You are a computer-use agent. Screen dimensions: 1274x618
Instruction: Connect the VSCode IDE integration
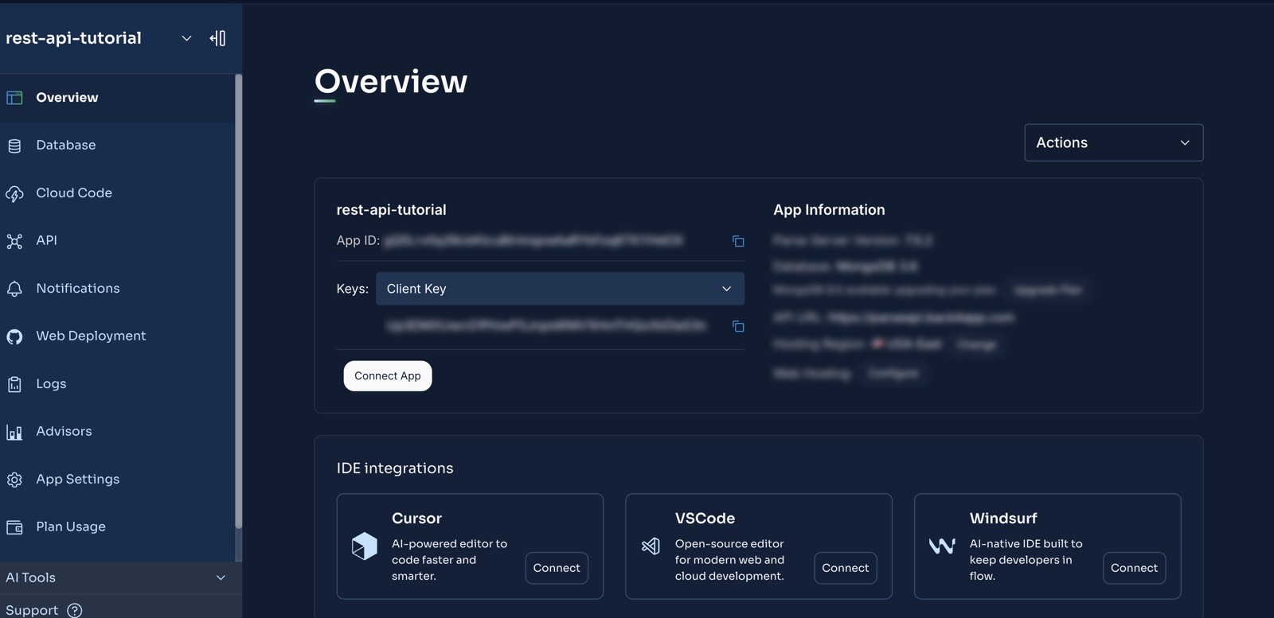pos(845,568)
